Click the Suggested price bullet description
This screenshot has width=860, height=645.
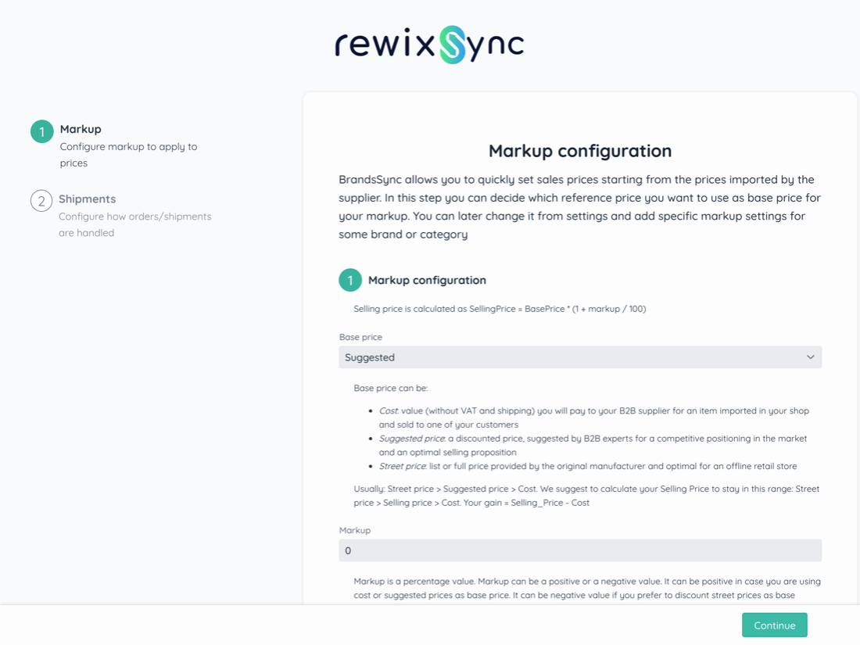593,445
